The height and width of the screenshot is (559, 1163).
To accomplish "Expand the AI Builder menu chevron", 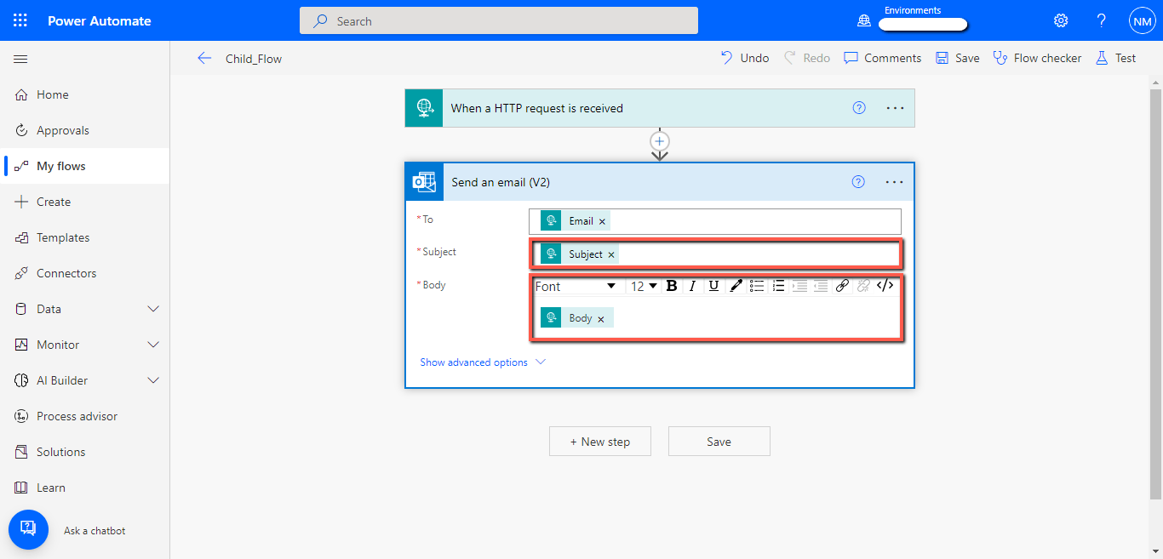I will tap(154, 380).
